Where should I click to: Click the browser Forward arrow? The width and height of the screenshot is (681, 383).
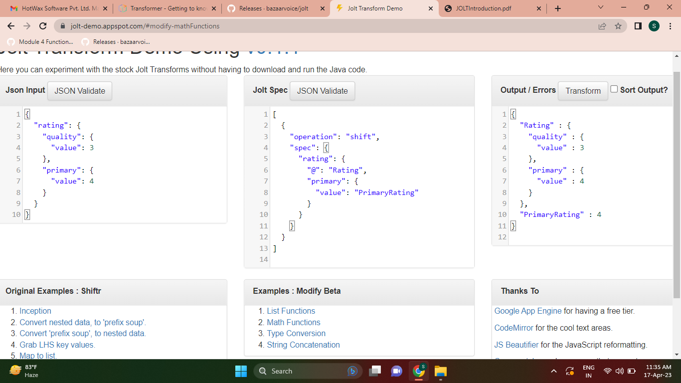point(27,26)
